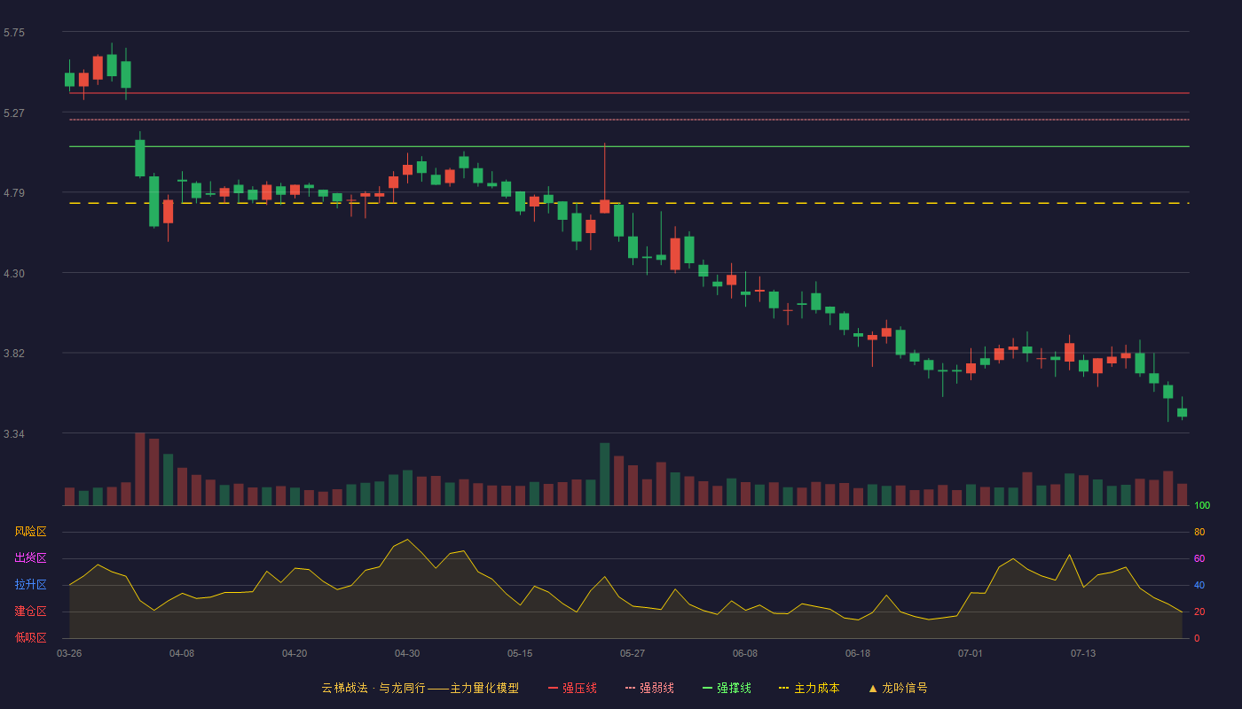The height and width of the screenshot is (709, 1242).
Task: Click the 3.82 price axis label
Action: [14, 354]
